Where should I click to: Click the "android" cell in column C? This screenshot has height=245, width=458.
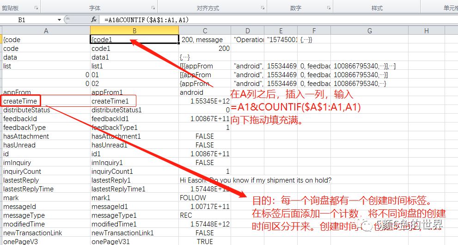tap(205, 92)
